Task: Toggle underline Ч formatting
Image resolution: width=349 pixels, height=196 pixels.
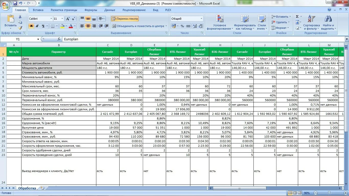Action: click(x=43, y=26)
